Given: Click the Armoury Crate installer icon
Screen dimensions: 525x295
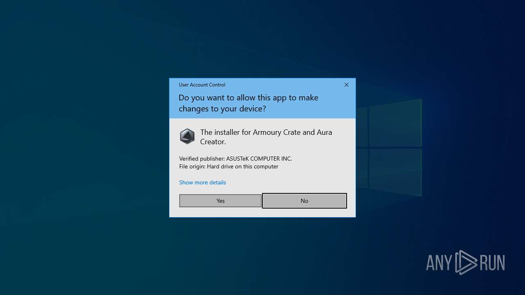Looking at the screenshot, I should point(187,136).
